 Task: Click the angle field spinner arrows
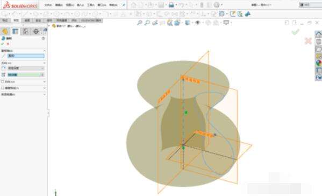[42, 75]
